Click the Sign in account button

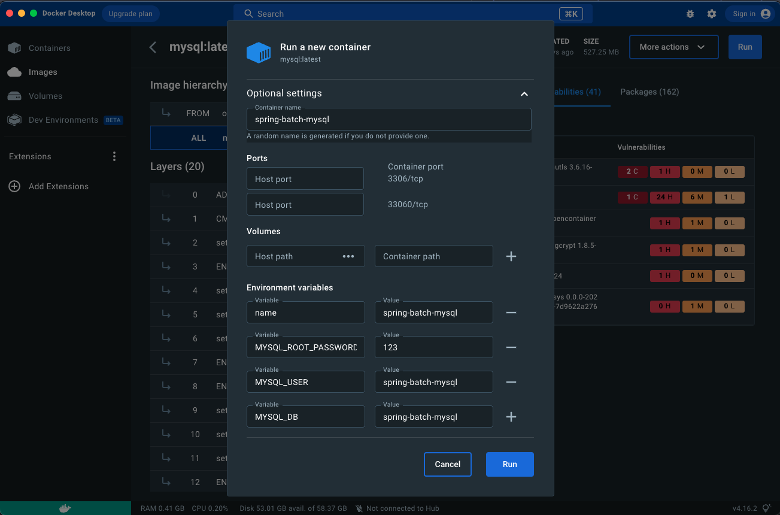click(x=751, y=14)
